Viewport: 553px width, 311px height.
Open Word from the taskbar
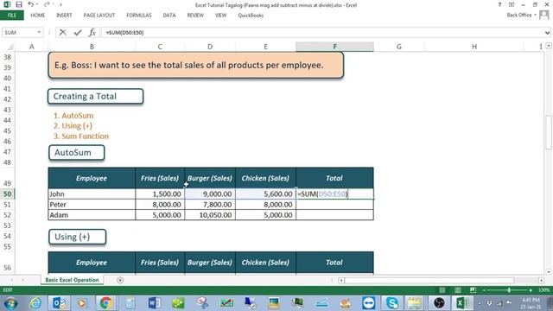(x=154, y=303)
